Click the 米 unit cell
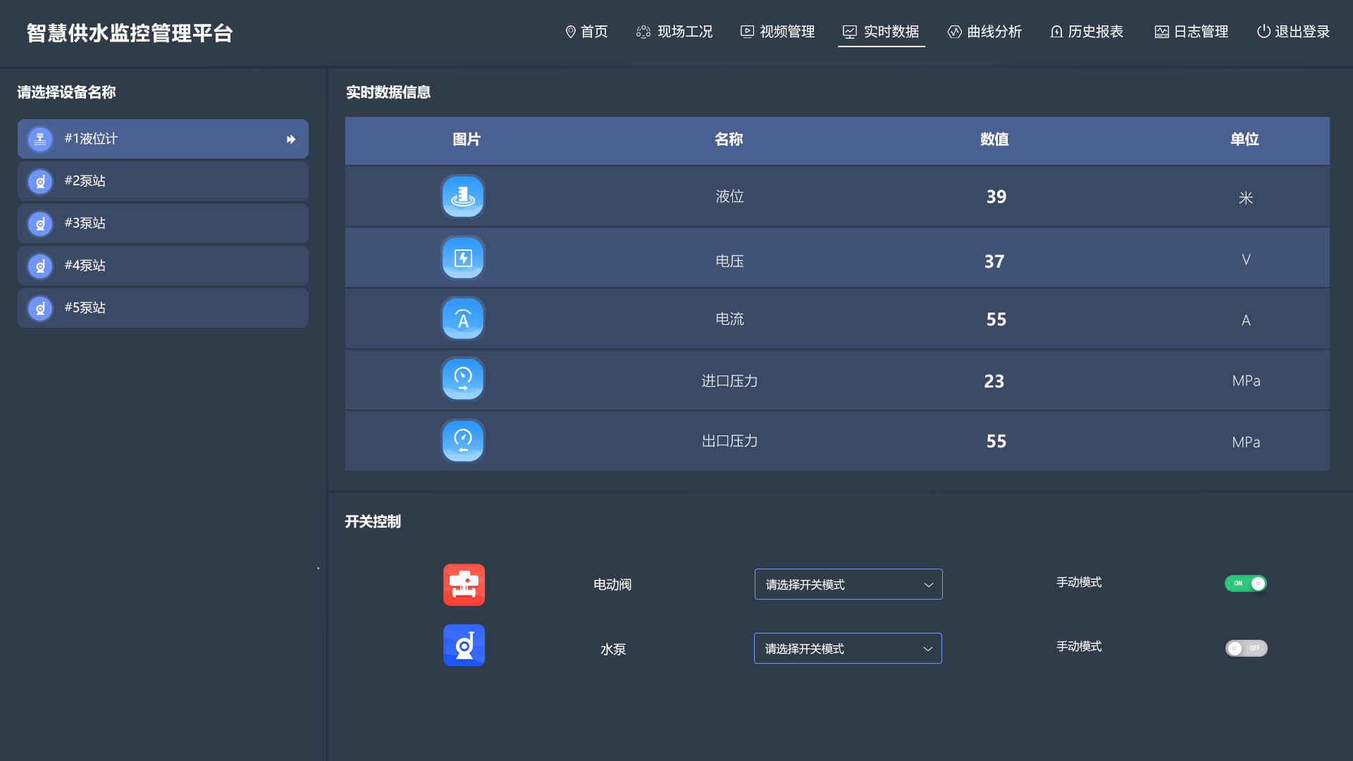This screenshot has width=1353, height=761. 1246,198
